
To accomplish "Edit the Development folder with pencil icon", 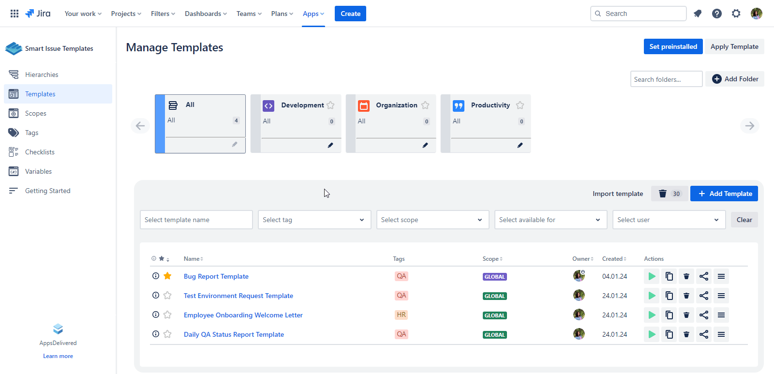I will [330, 145].
